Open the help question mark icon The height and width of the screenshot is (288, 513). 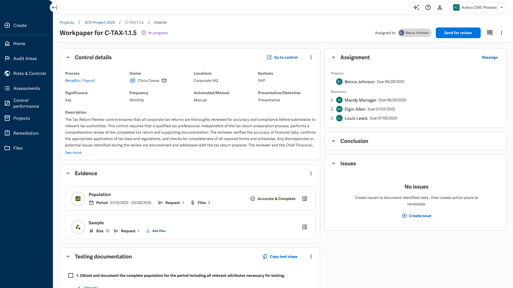click(x=428, y=7)
